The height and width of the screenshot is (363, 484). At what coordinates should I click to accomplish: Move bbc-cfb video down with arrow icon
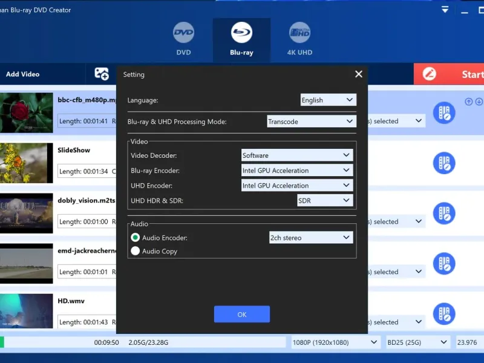tap(479, 102)
